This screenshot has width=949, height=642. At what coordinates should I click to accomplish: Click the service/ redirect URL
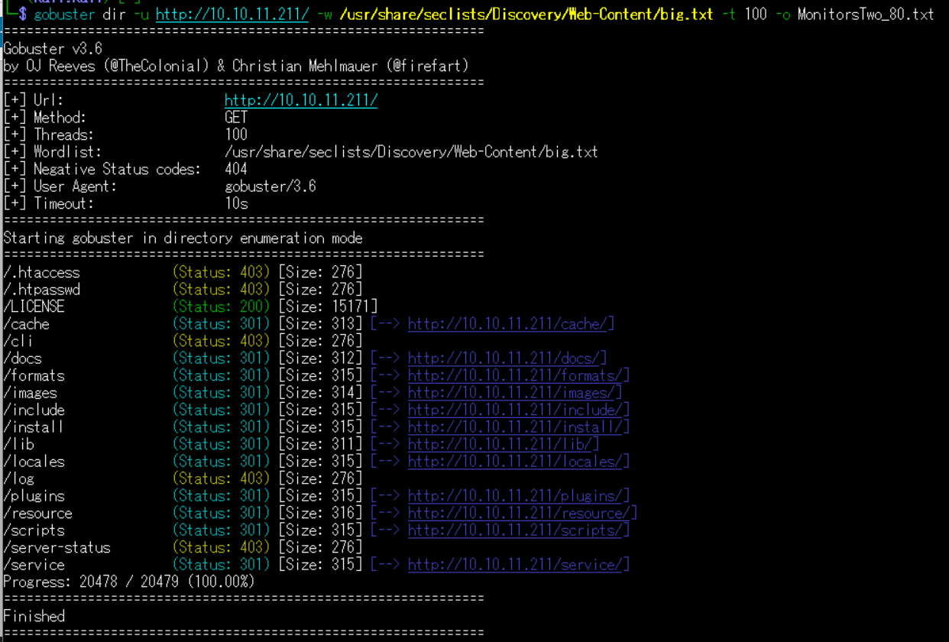pos(518,565)
